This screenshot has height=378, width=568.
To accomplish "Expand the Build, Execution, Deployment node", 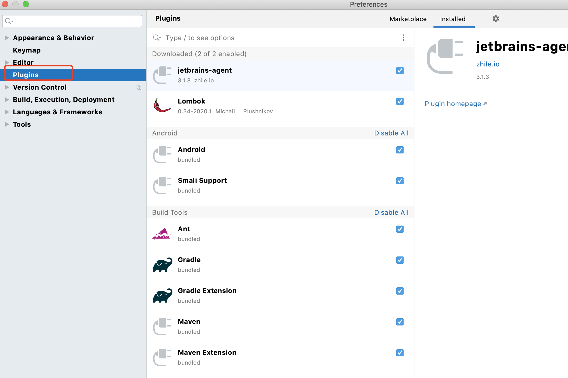I will click(7, 100).
